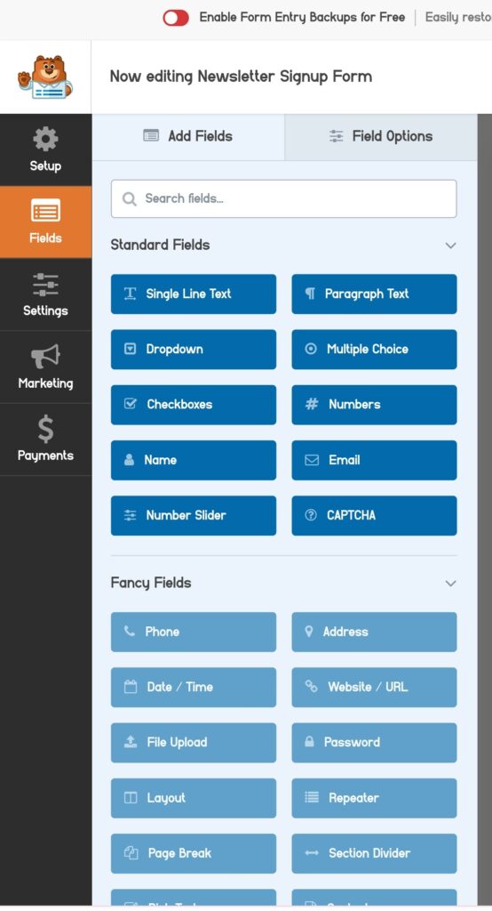Image resolution: width=492 pixels, height=911 pixels.
Task: Add a CAPTCHA field
Action: pyautogui.click(x=374, y=515)
